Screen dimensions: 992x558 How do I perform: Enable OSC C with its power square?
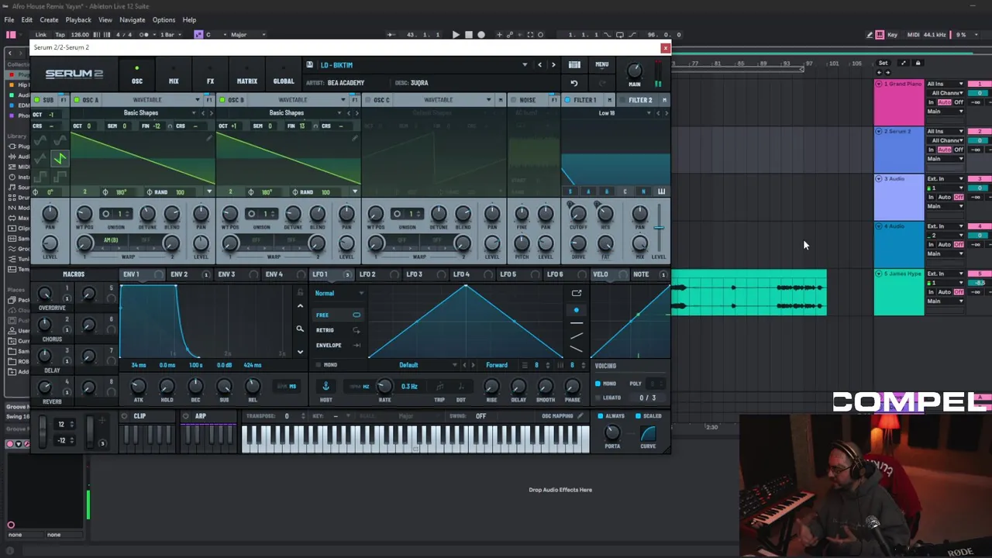(x=368, y=100)
